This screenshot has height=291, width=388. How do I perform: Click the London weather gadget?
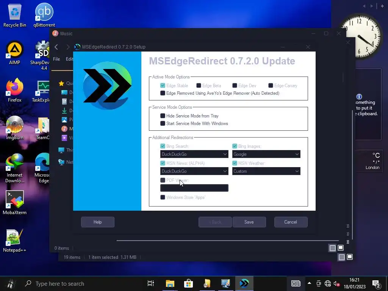pos(369,161)
